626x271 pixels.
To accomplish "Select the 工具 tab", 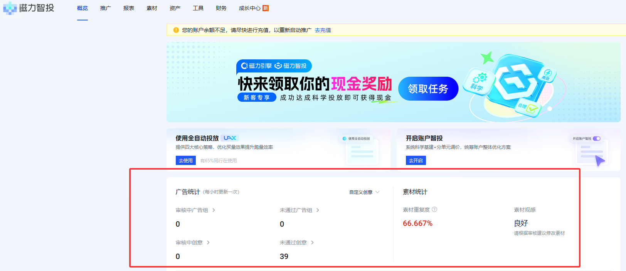I will (x=198, y=8).
